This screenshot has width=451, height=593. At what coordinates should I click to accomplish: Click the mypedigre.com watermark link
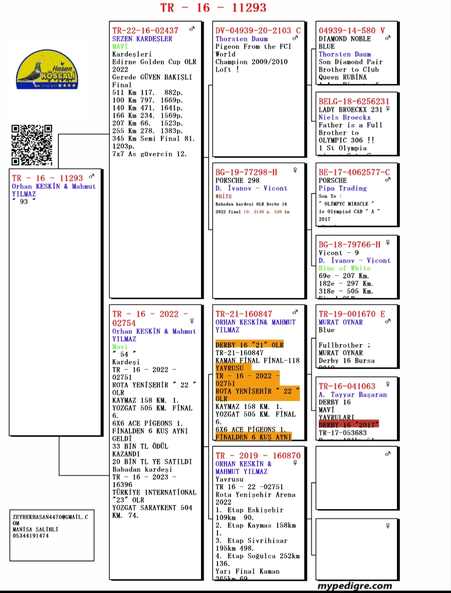pyautogui.click(x=355, y=586)
